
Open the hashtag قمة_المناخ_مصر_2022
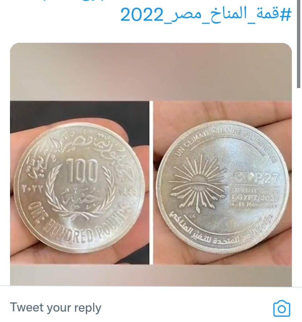pos(206,15)
